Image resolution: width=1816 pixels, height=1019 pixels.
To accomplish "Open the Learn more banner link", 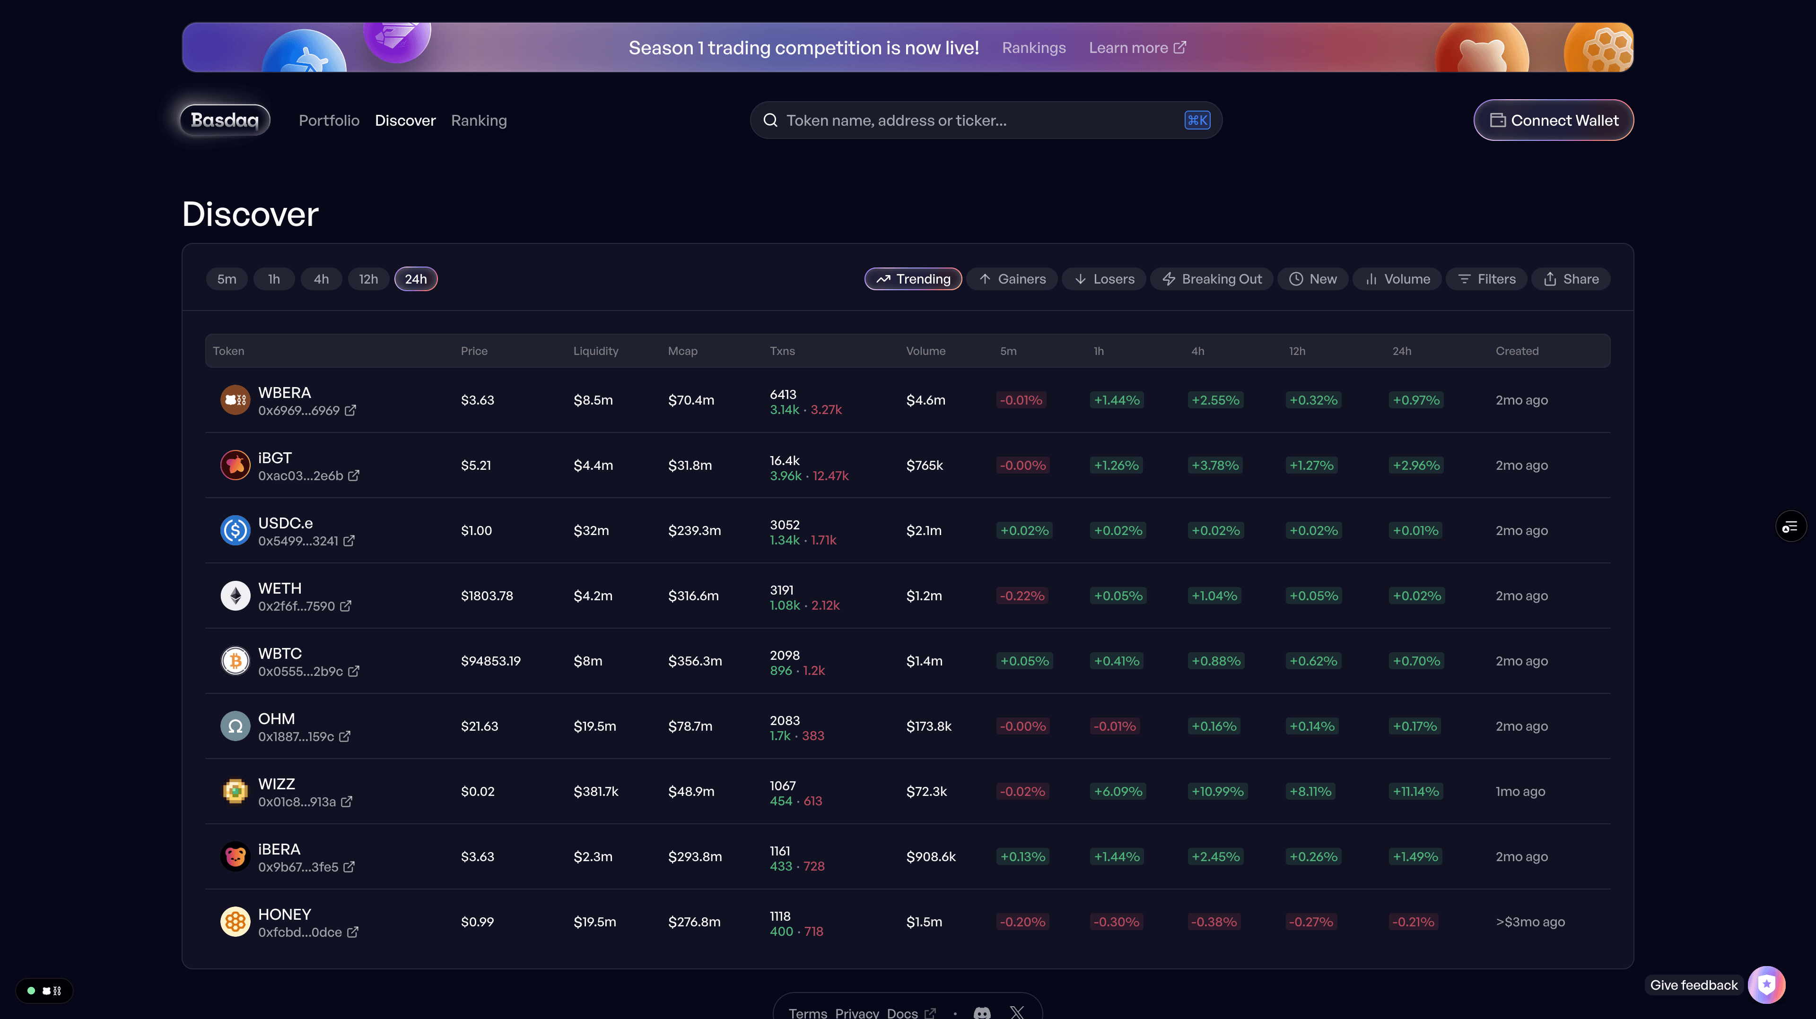I will pos(1136,48).
